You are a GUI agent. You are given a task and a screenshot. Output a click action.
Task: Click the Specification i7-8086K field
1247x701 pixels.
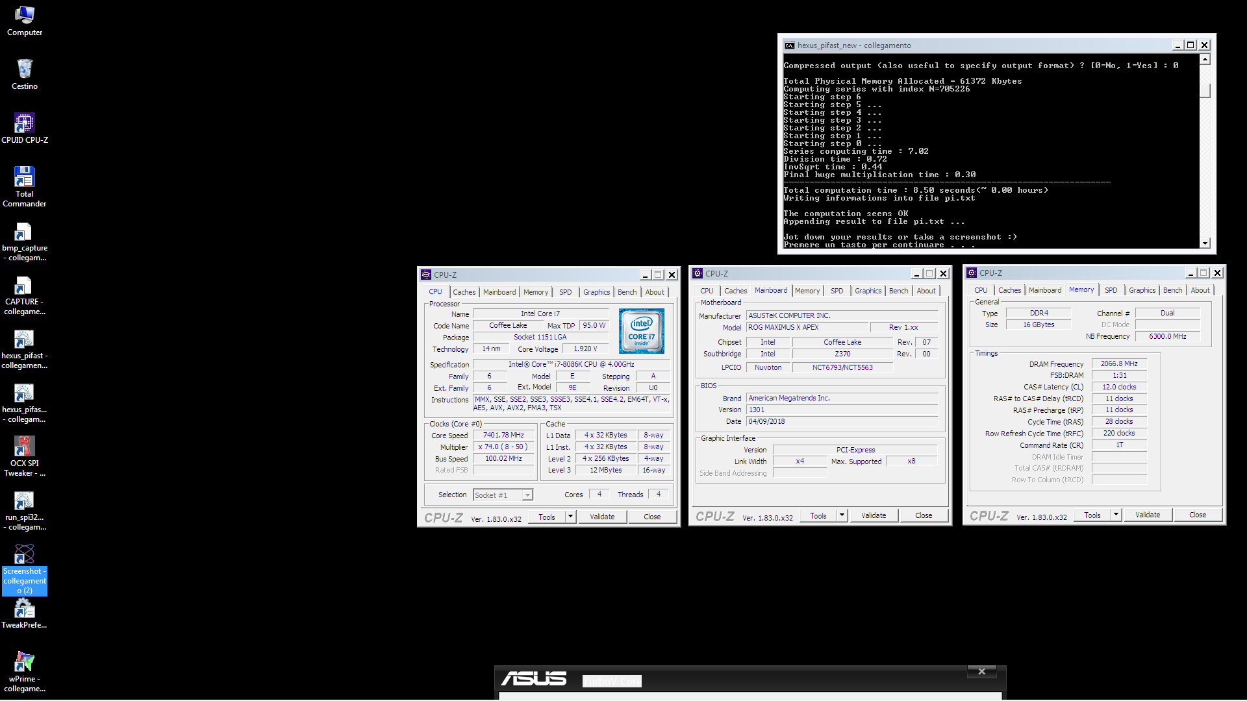click(x=572, y=364)
